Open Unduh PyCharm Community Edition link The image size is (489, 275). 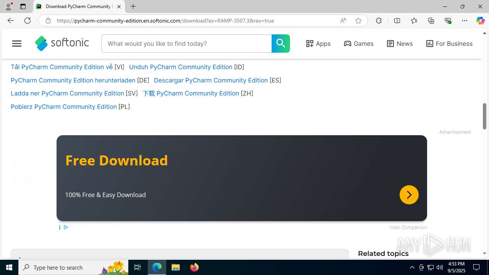click(181, 67)
